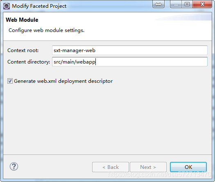The width and height of the screenshot is (215, 182).
Task: Close the Modify Faceted Project dialog
Action: [x=202, y=5]
